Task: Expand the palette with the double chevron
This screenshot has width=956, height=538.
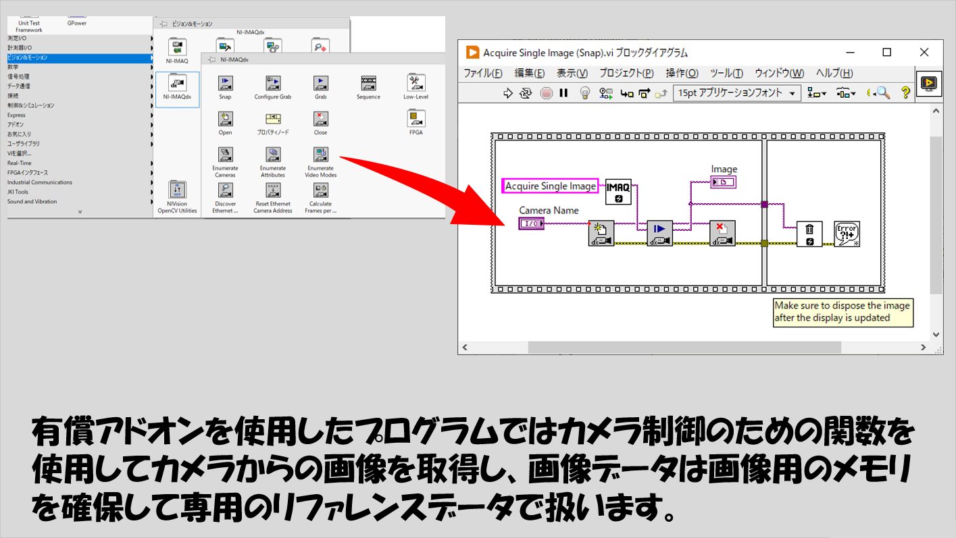Action: [80, 212]
